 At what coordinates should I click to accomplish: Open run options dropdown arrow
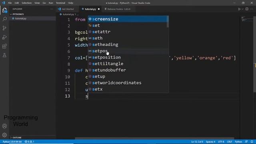[x=242, y=9]
